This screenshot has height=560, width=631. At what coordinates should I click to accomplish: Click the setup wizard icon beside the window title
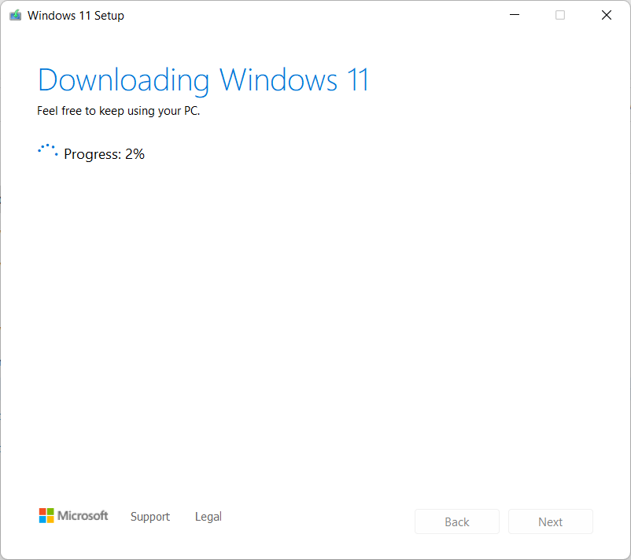(15, 14)
